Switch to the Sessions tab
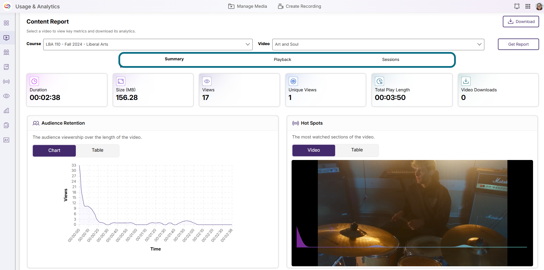This screenshot has width=544, height=270. [x=391, y=59]
